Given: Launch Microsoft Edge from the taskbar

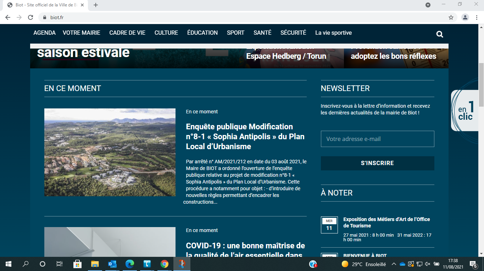Looking at the screenshot, I should coord(130,264).
